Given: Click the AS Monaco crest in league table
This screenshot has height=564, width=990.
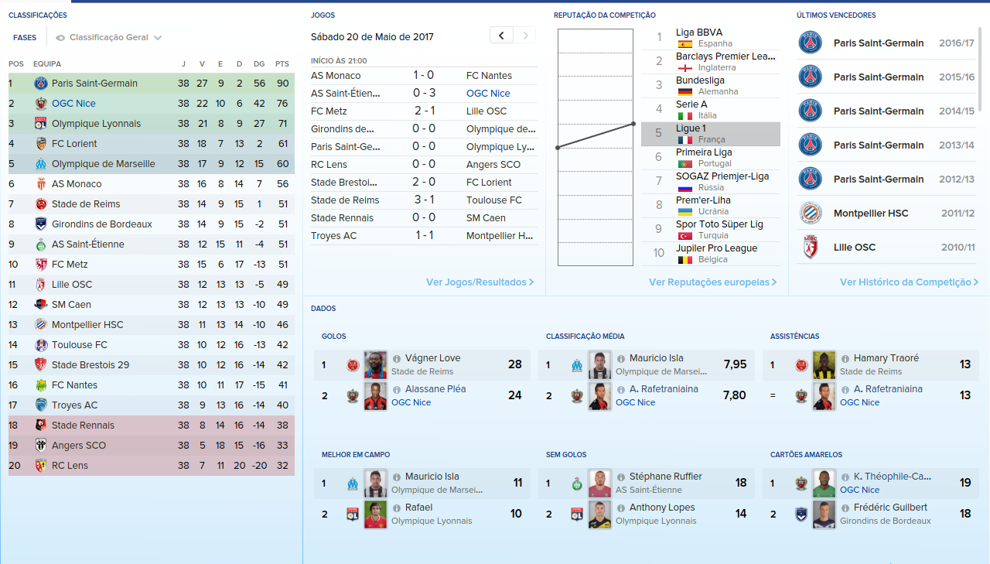Looking at the screenshot, I should click(41, 183).
